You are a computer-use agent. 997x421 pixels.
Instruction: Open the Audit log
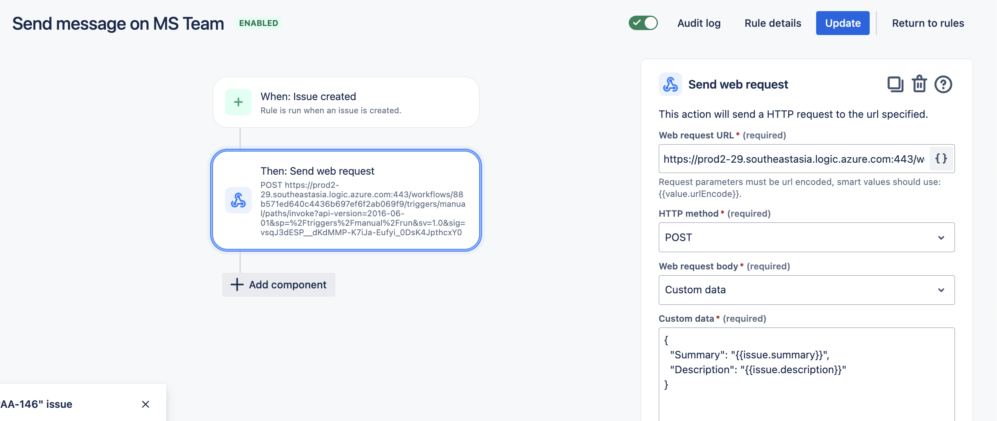pyautogui.click(x=699, y=23)
